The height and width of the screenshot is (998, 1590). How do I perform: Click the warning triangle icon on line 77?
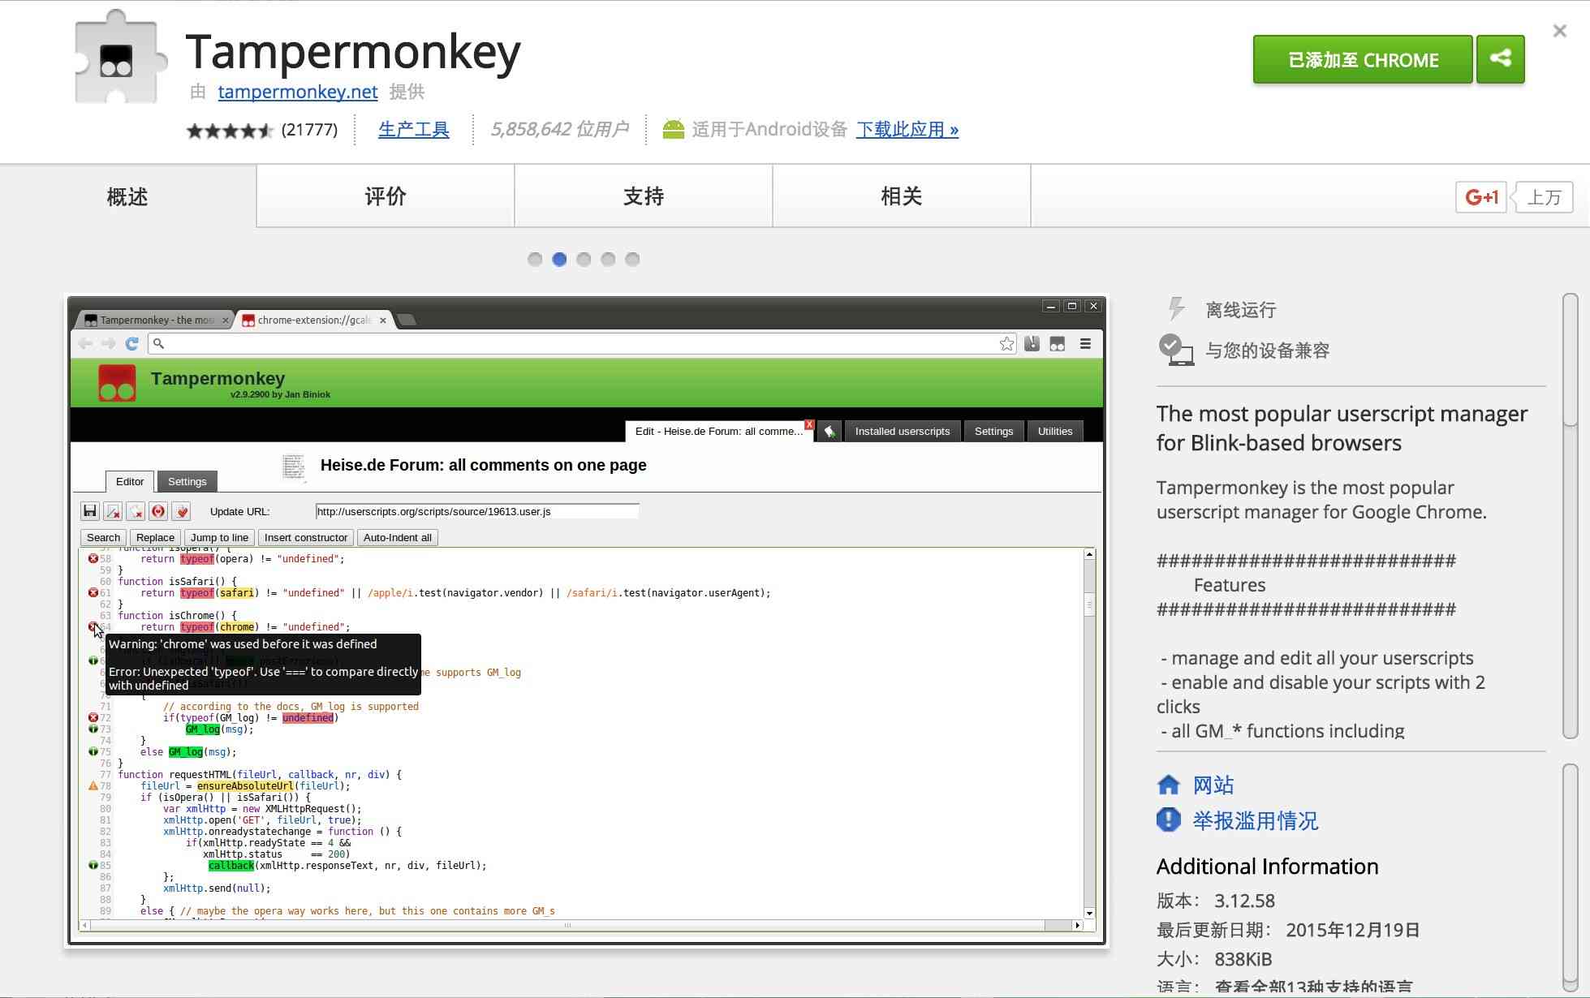click(92, 785)
